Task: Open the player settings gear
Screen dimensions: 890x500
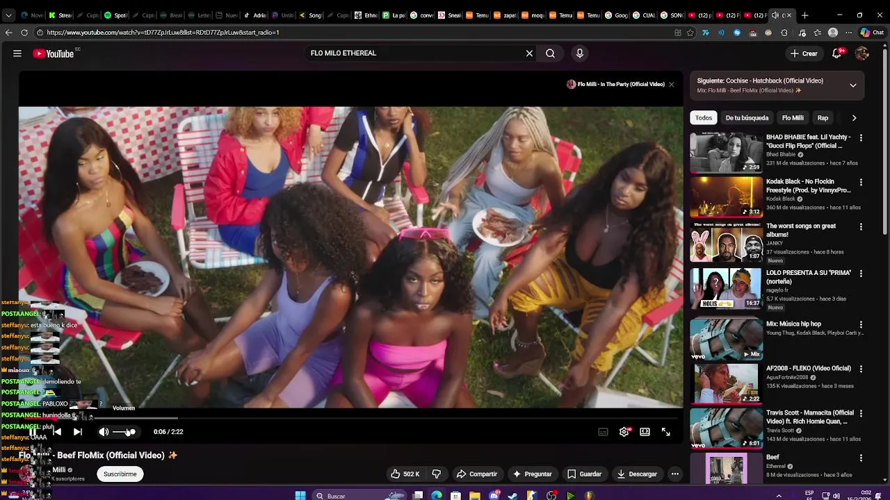Action: pos(624,432)
